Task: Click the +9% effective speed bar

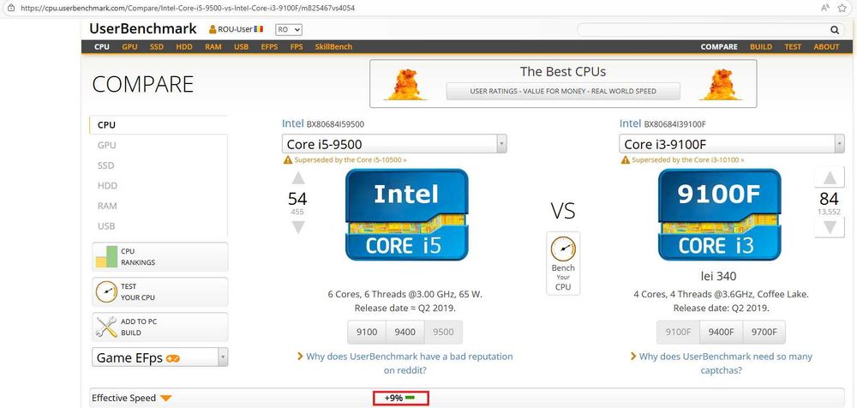Action: coord(400,399)
